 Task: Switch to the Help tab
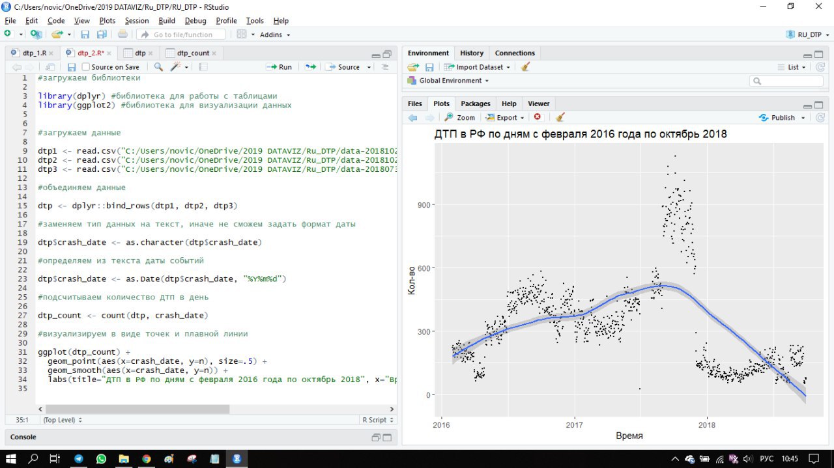[x=509, y=103]
